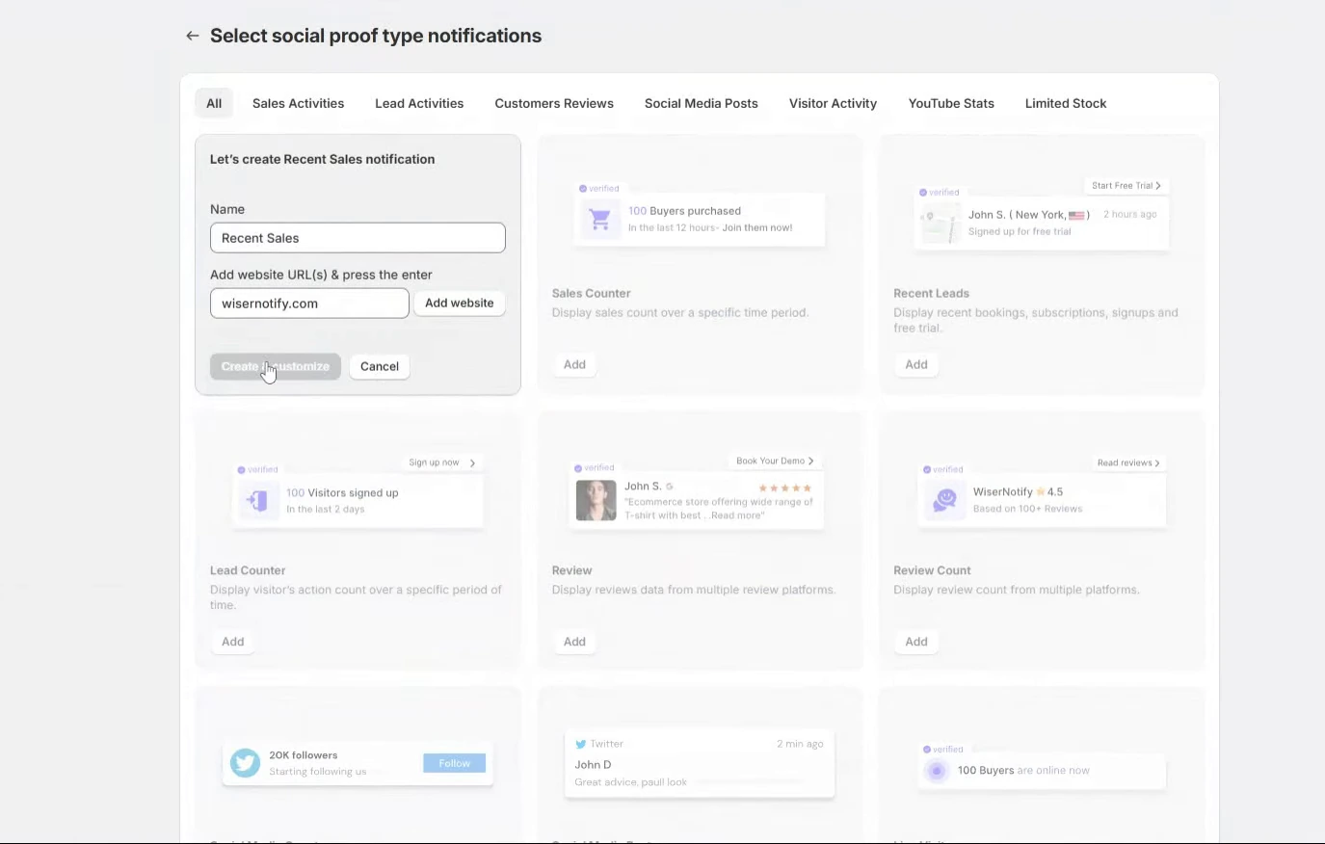Click the 'Based on 100+ Reviews' text
1325x844 pixels.
point(1027,509)
